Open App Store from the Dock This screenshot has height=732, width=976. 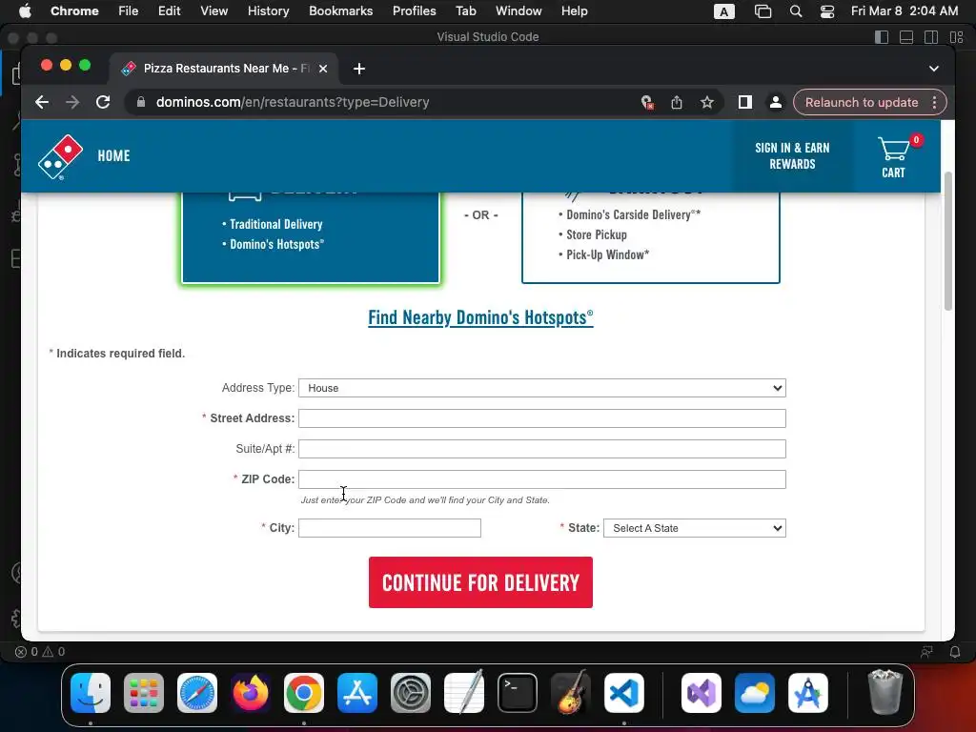pos(357,693)
